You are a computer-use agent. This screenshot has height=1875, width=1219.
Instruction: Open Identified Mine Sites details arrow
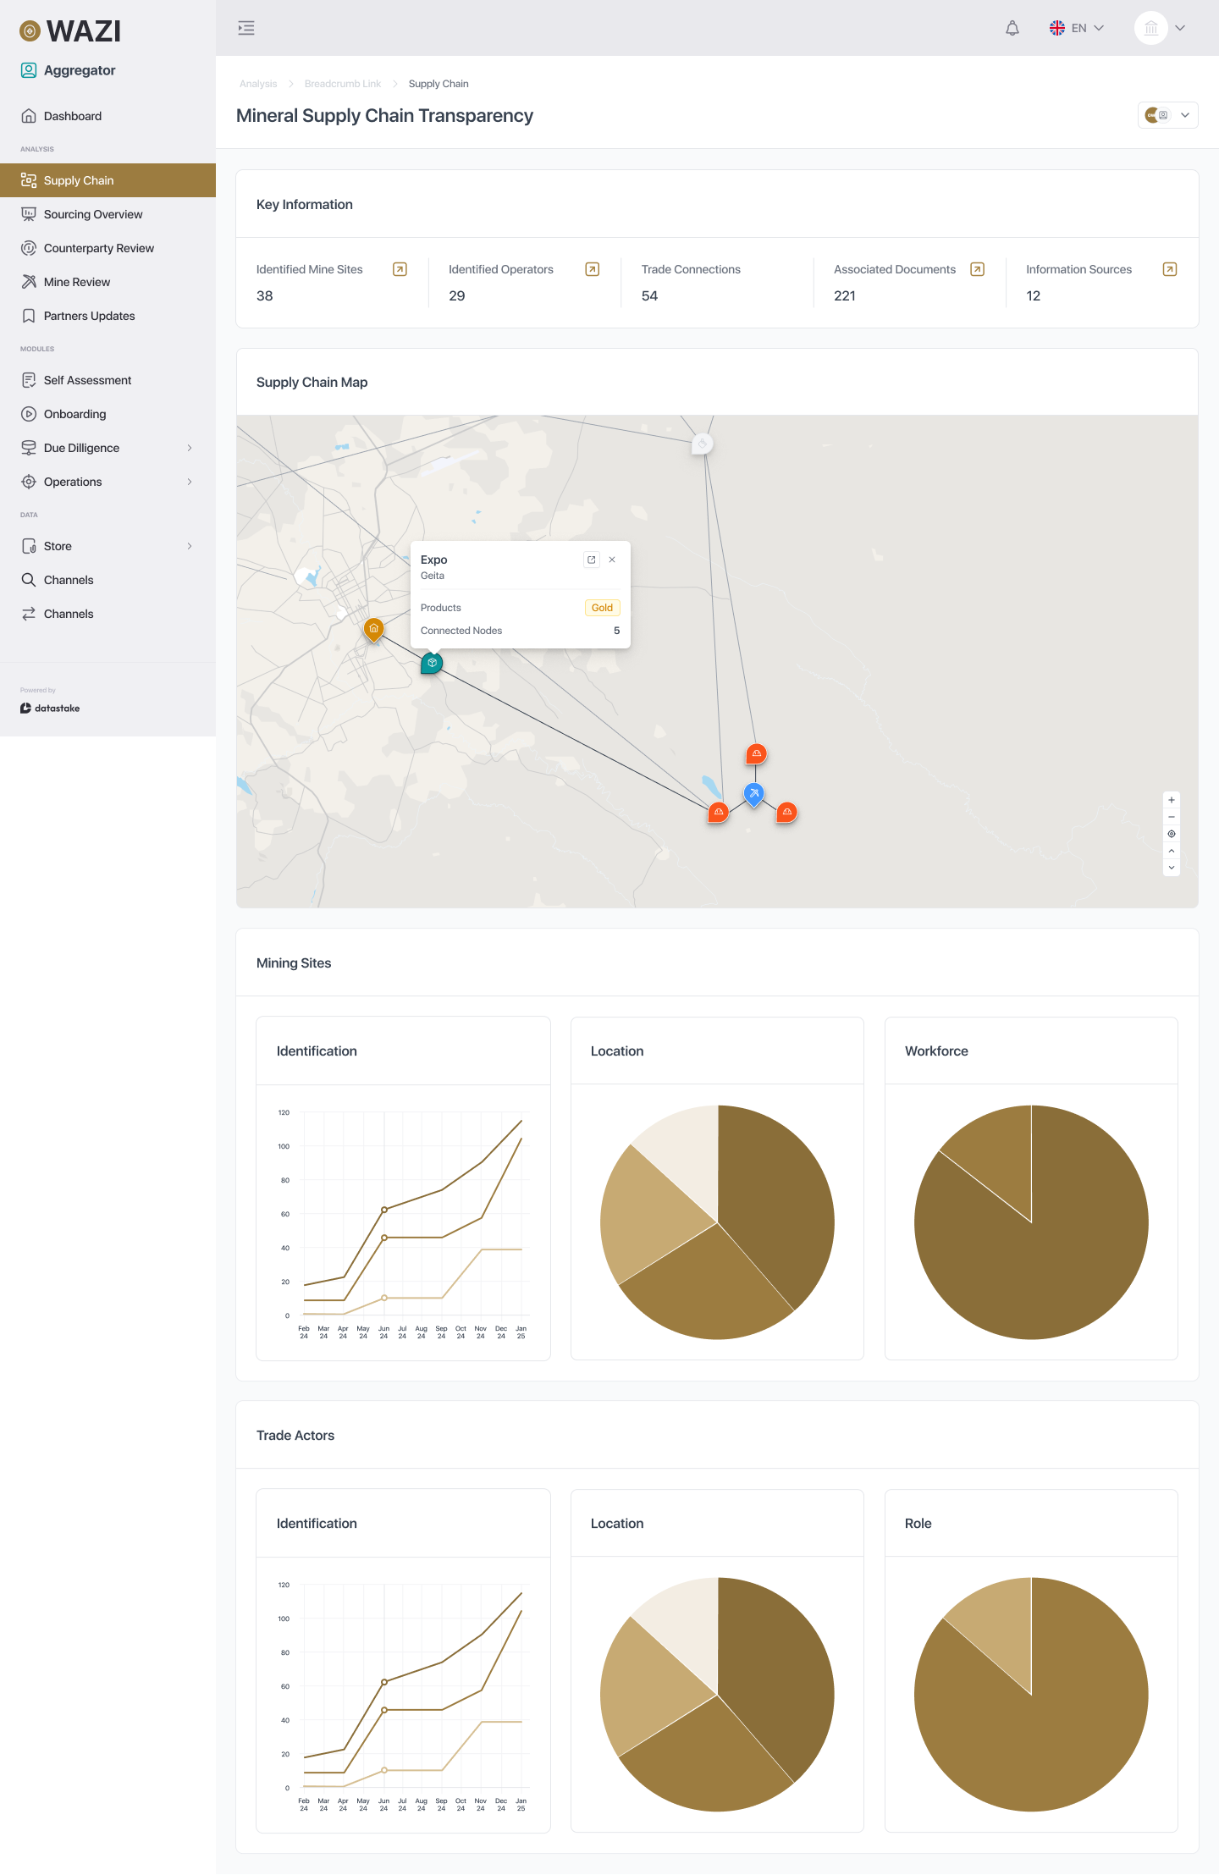tap(400, 269)
